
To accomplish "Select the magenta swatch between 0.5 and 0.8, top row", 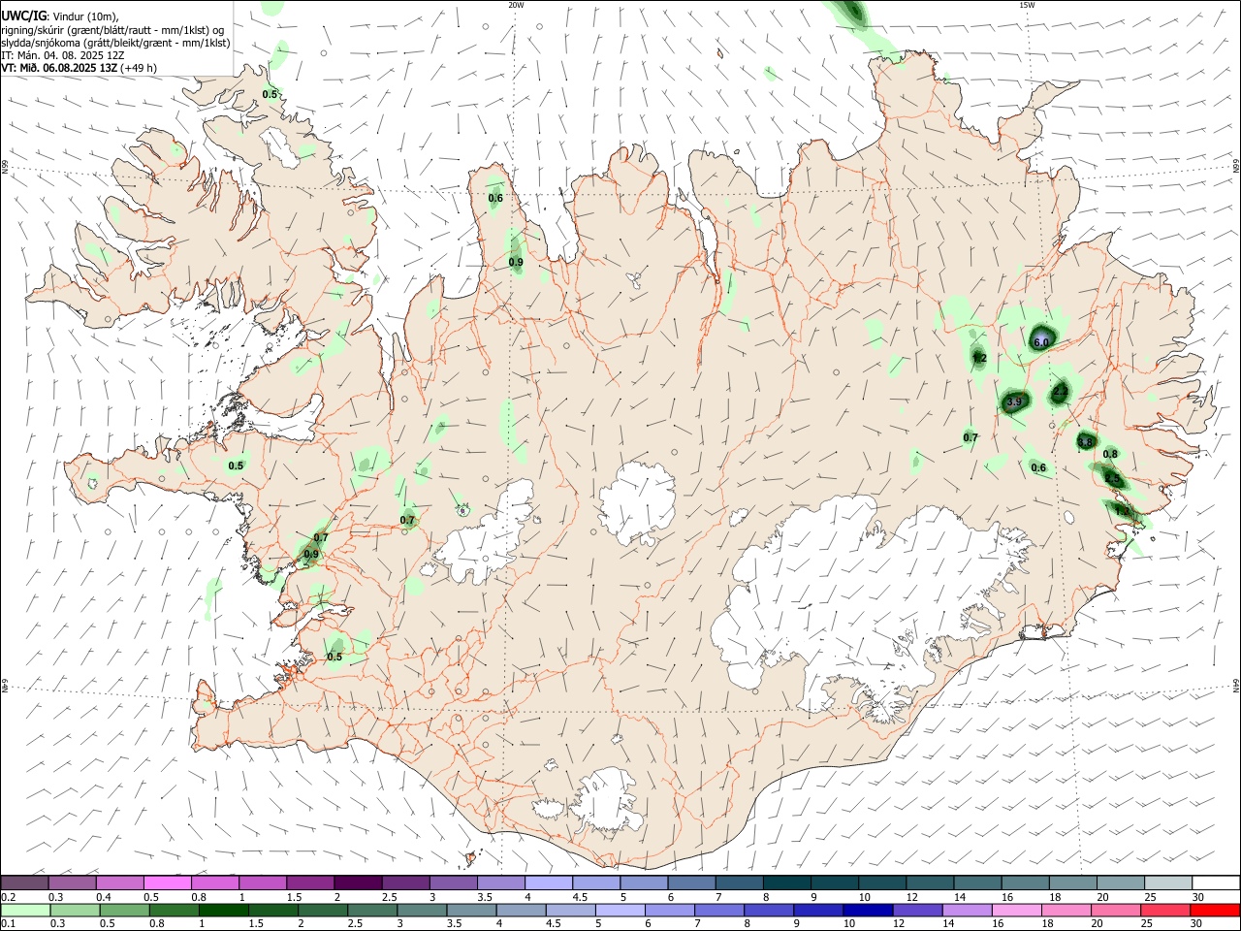I will (x=167, y=883).
